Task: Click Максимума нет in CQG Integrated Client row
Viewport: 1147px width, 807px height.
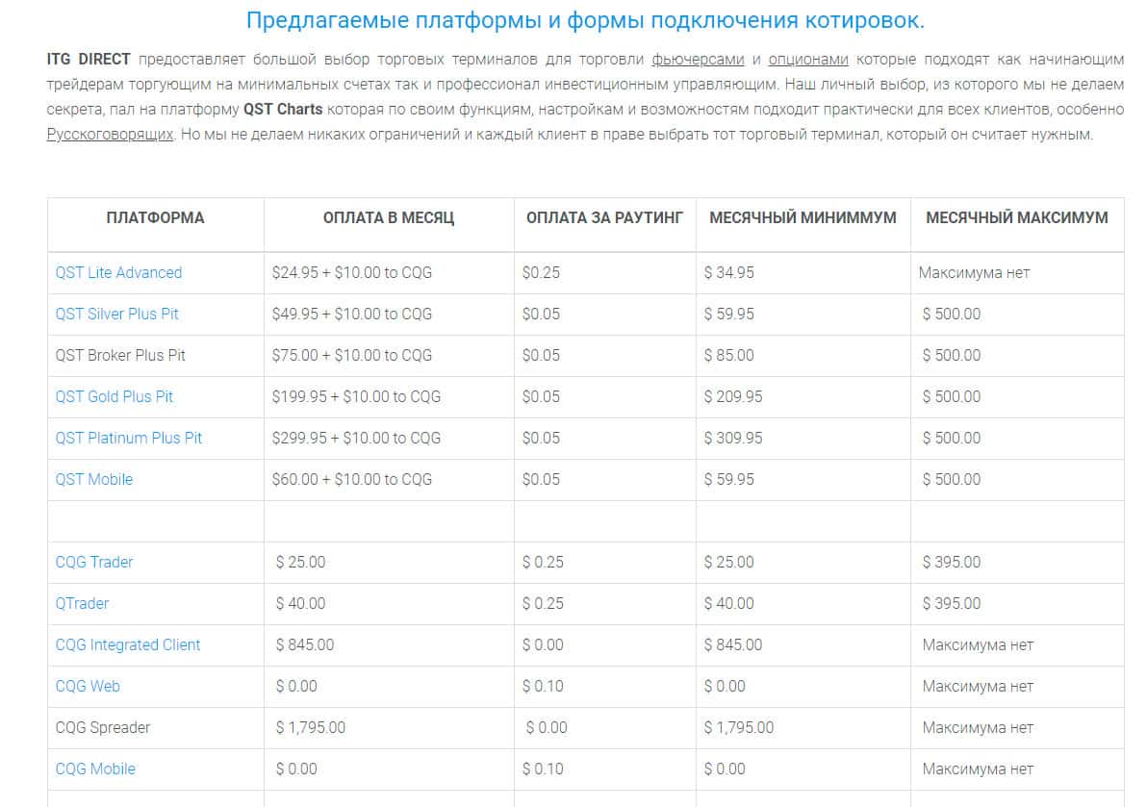Action: pos(978,644)
